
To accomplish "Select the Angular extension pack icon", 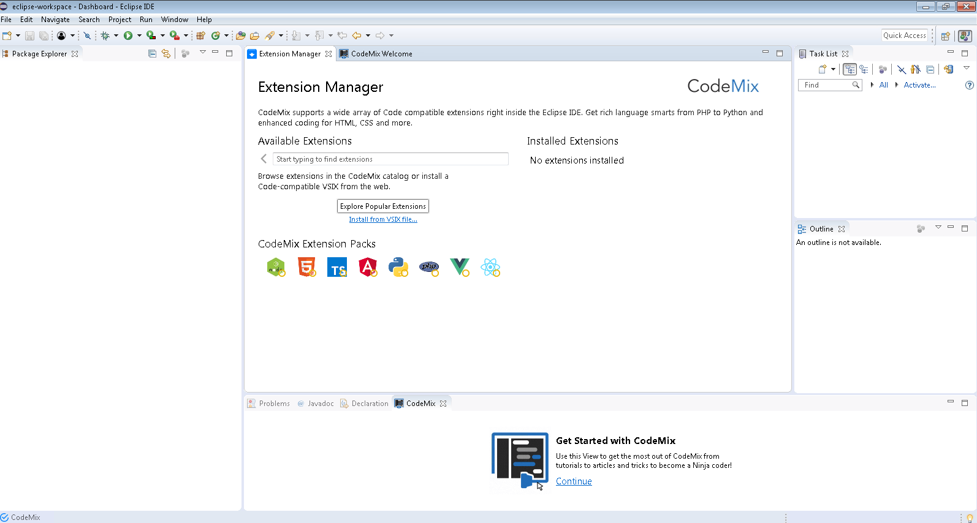I will coord(368,267).
